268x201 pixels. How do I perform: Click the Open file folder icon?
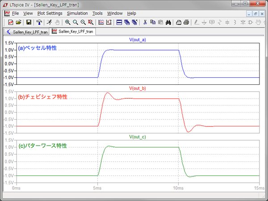(x=18, y=22)
